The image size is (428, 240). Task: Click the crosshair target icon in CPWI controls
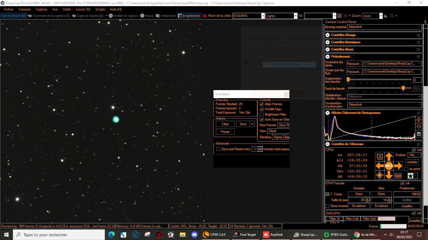pos(379,175)
